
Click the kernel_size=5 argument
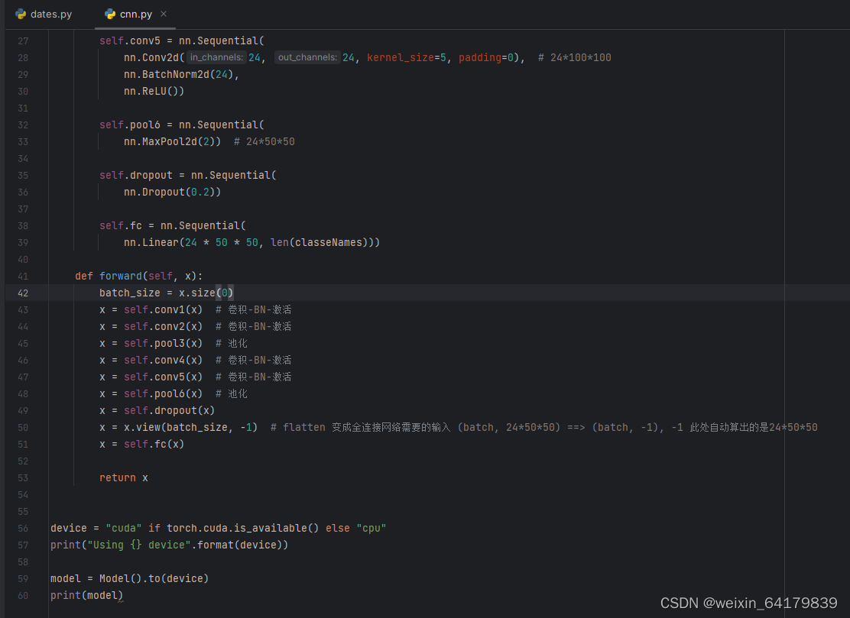click(x=407, y=57)
